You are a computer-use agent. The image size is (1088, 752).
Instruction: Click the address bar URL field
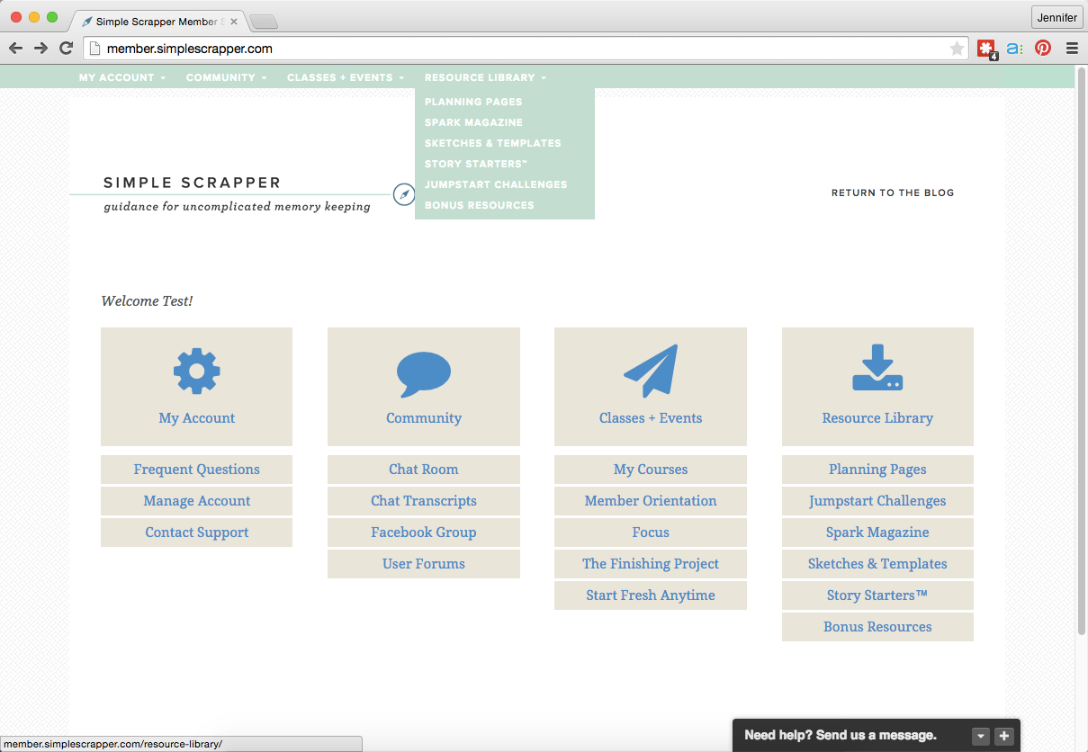tap(522, 49)
